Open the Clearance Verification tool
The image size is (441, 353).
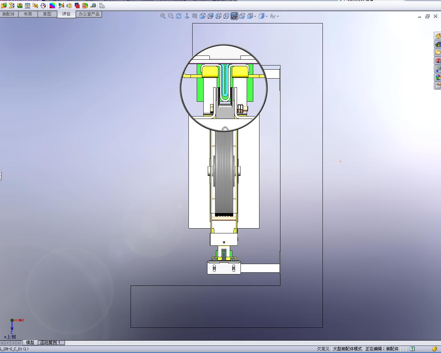coord(12,6)
